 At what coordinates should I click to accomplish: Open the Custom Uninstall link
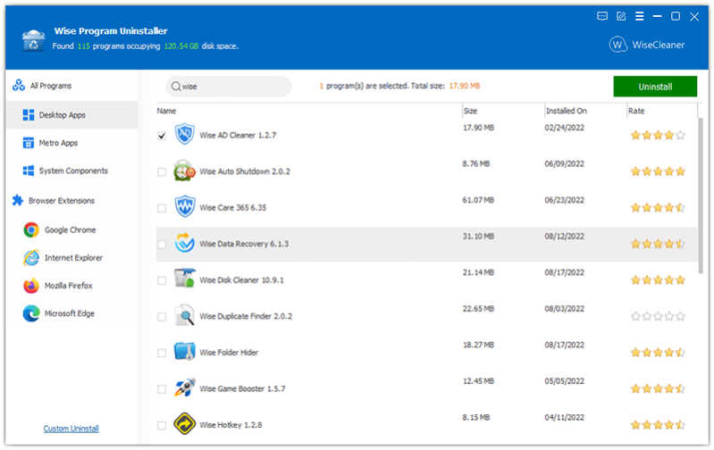[x=71, y=429]
